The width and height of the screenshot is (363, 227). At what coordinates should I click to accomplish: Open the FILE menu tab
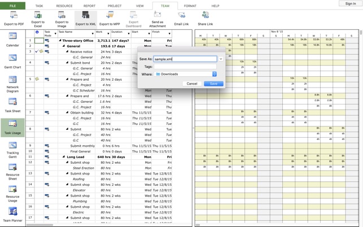13,6
